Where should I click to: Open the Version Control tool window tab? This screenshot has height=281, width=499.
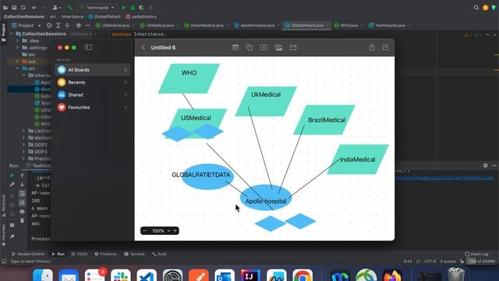tap(28, 254)
